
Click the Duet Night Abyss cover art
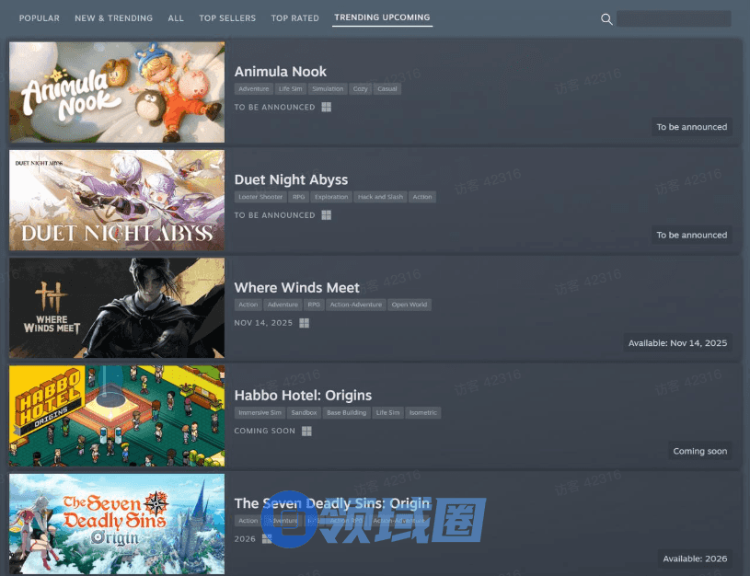tap(117, 200)
